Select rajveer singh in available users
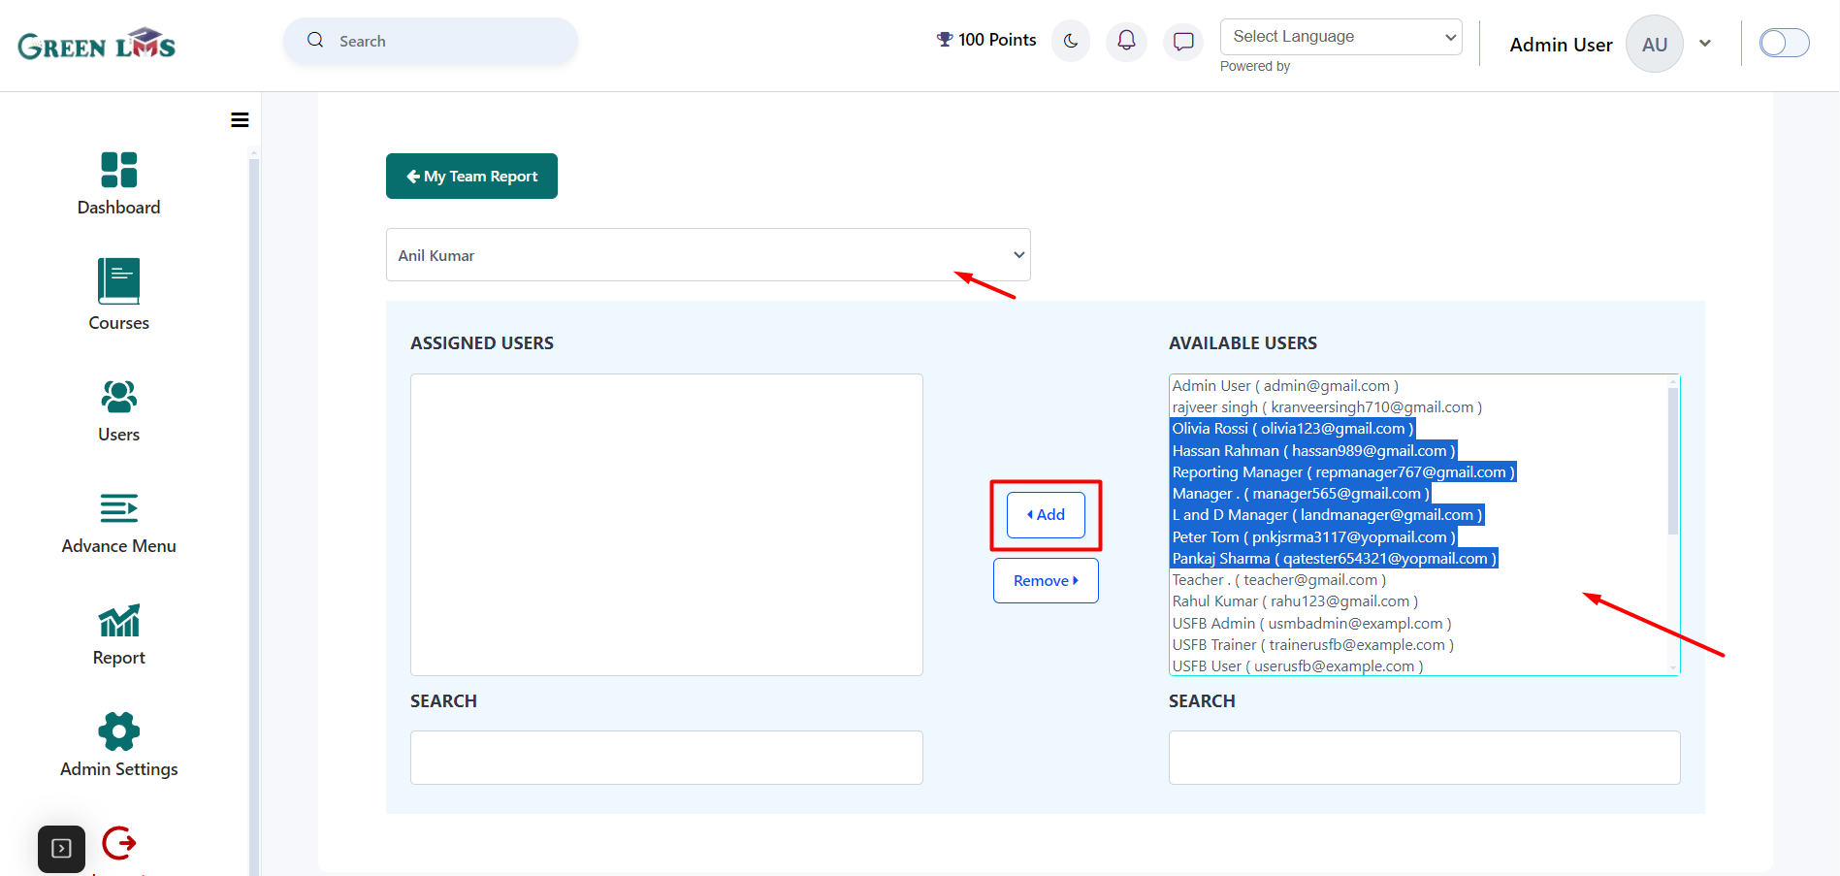The height and width of the screenshot is (876, 1840). pos(1327,407)
